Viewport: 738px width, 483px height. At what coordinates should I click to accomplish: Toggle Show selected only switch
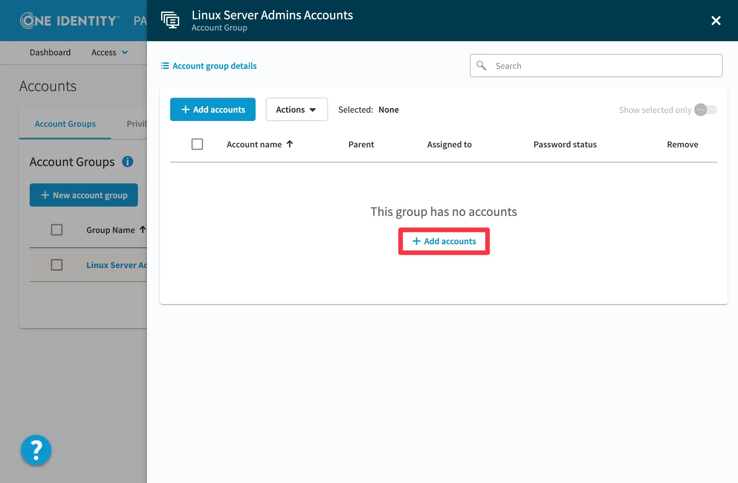coord(705,110)
